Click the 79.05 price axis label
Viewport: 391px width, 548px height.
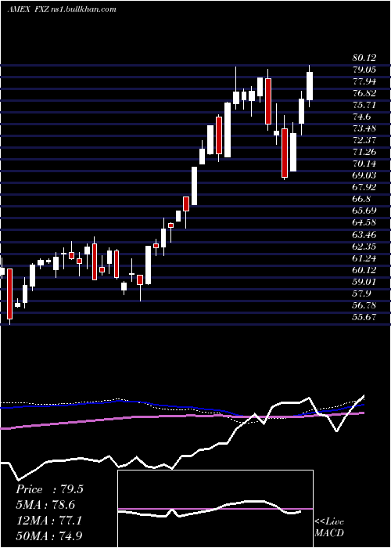pos(364,70)
